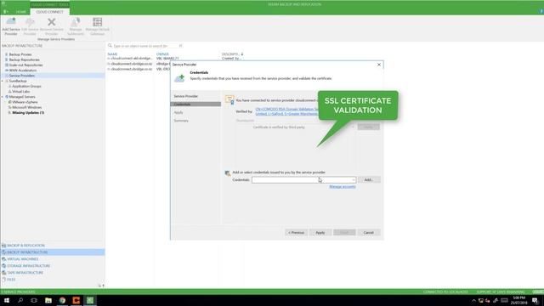Image resolution: width=544 pixels, height=306 pixels.
Task: Go to Apply wizard step
Action: [178, 112]
